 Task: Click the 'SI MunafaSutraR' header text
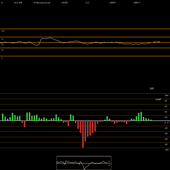[x=42, y=3]
